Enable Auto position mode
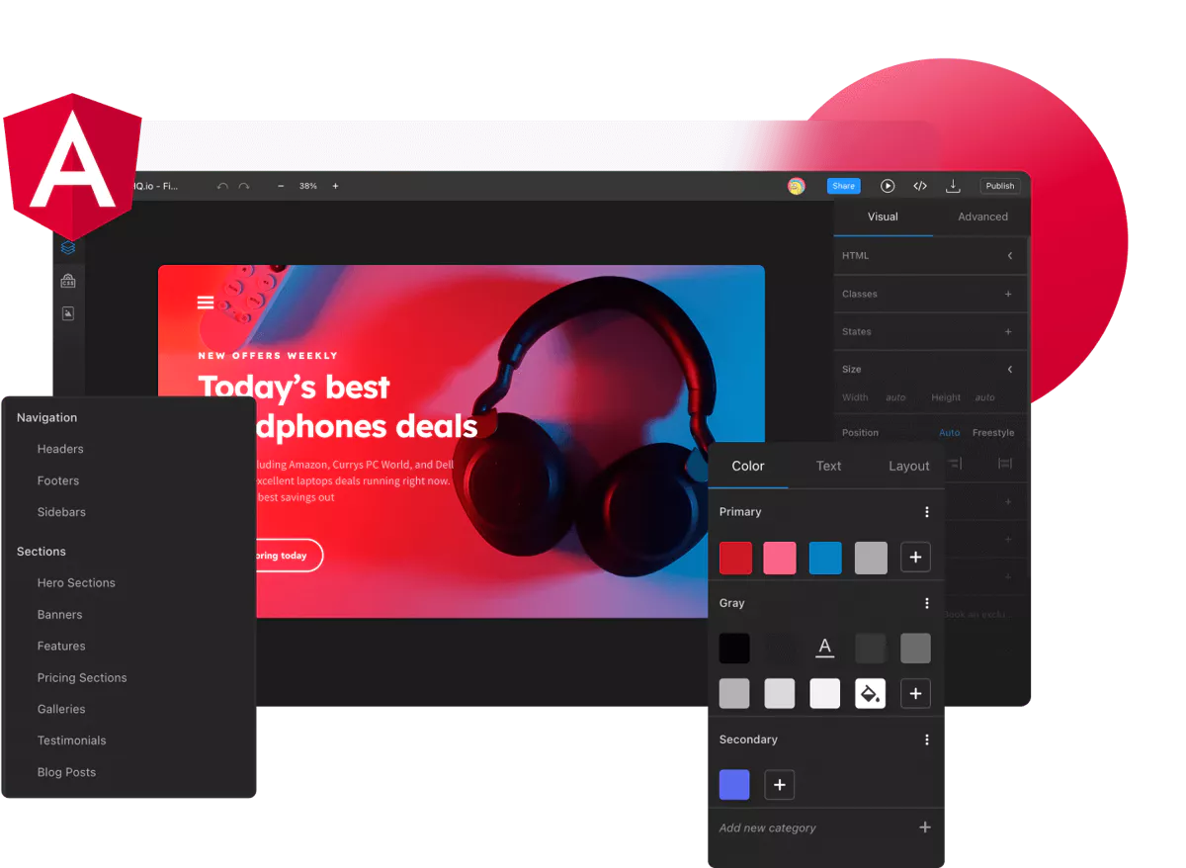 [949, 432]
